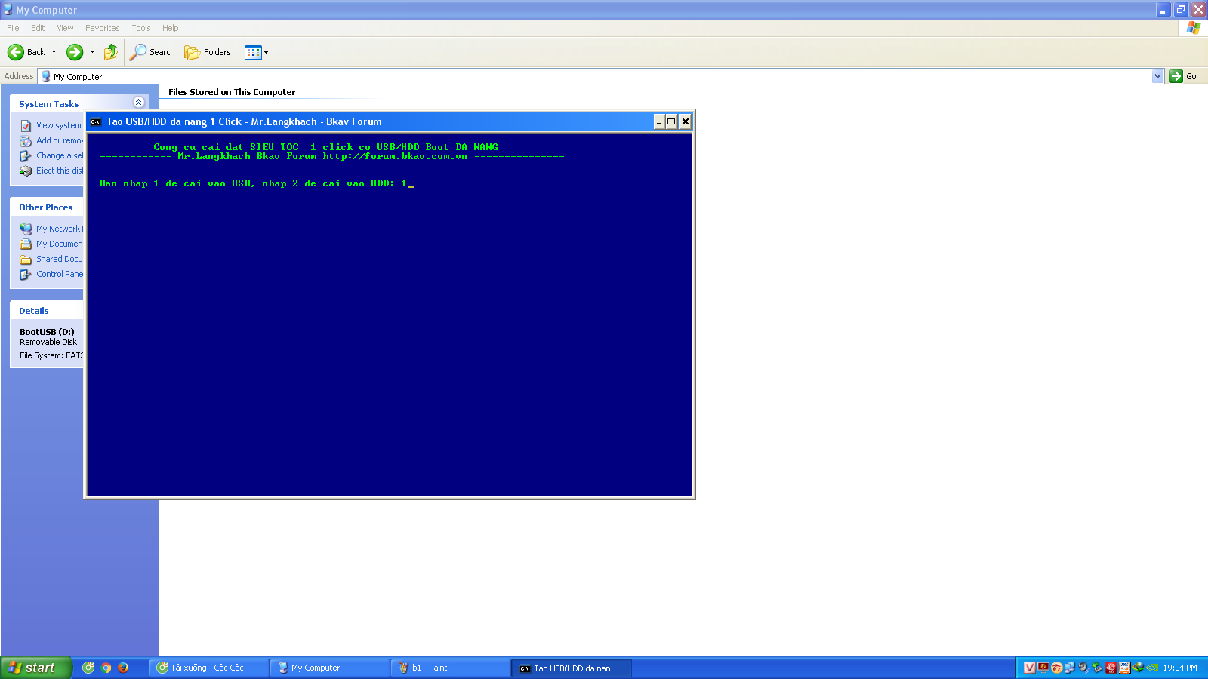Open Control Panel link in Other Places

60,274
